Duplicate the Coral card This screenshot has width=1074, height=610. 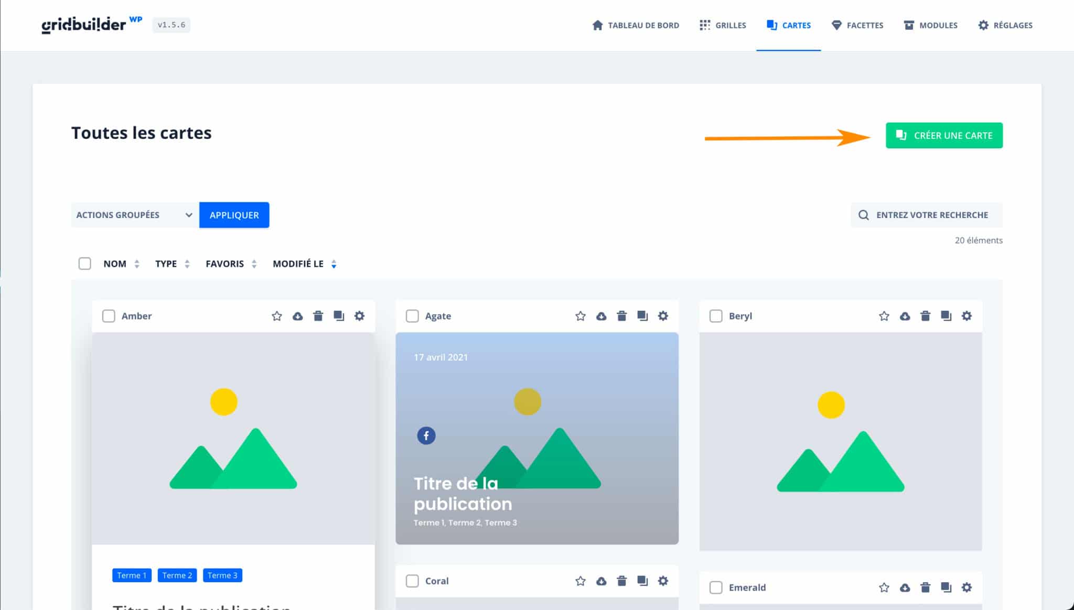(642, 581)
